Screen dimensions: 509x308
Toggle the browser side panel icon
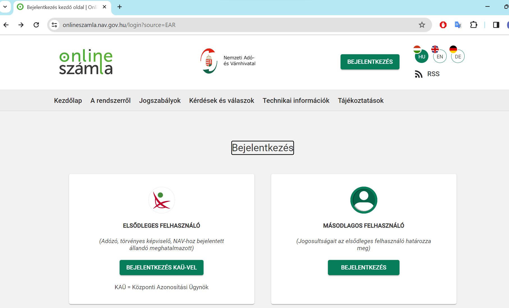[496, 25]
